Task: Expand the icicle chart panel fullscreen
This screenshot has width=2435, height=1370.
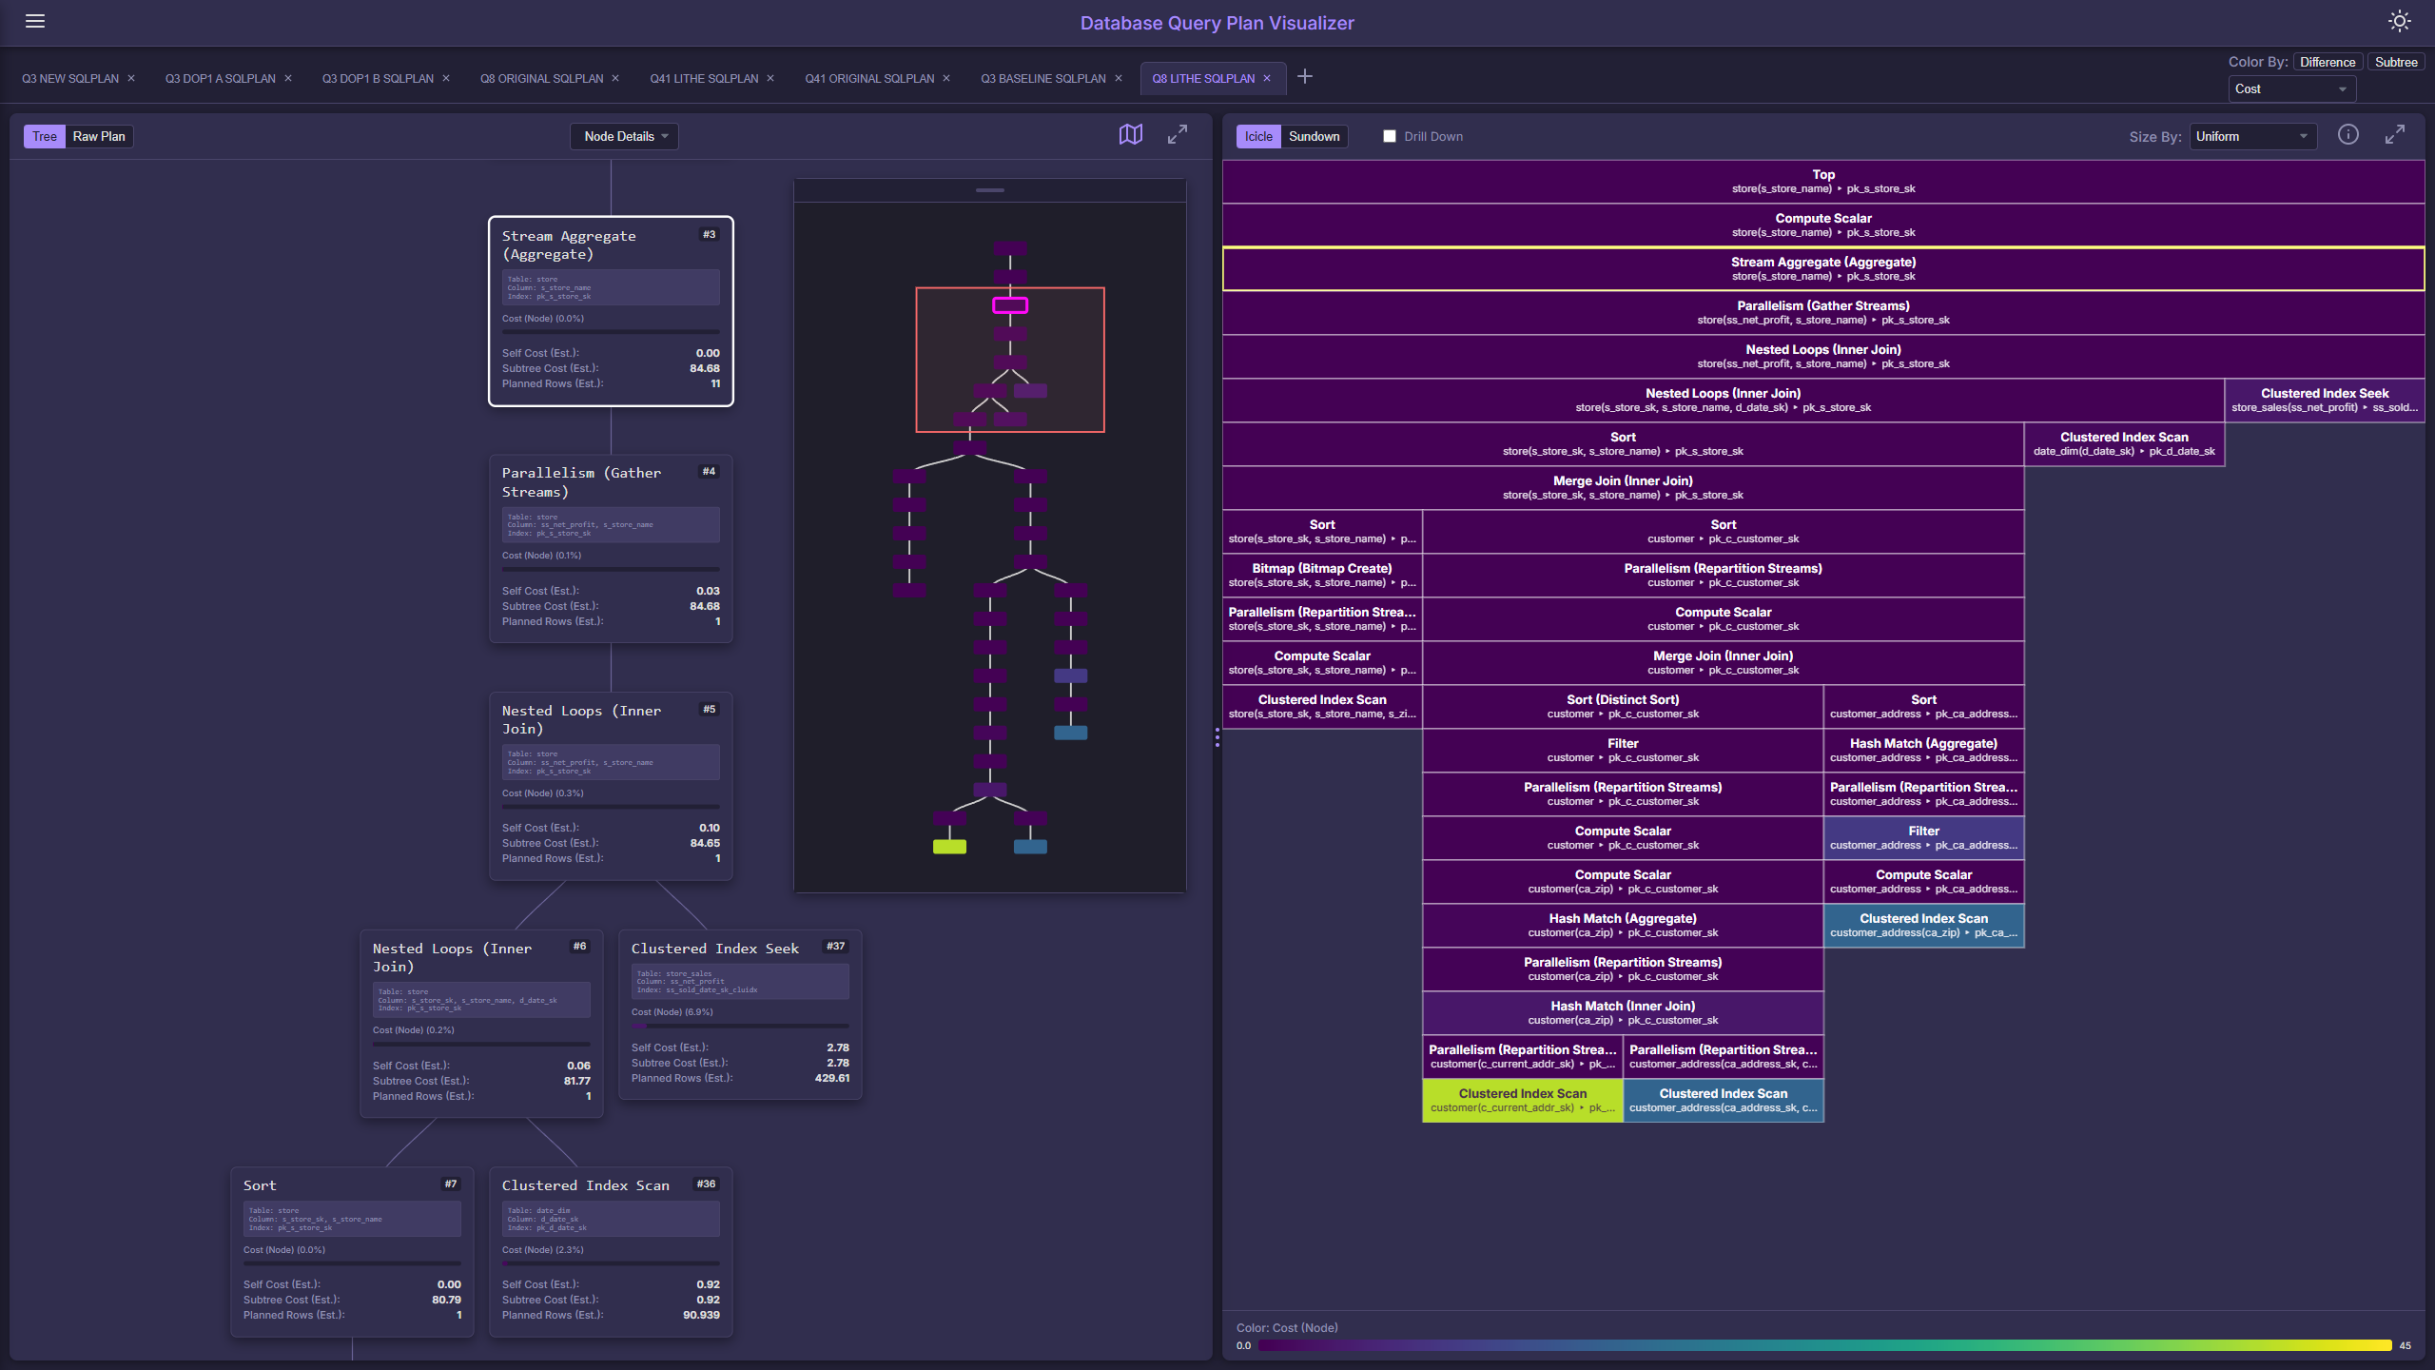Action: pyautogui.click(x=2394, y=135)
